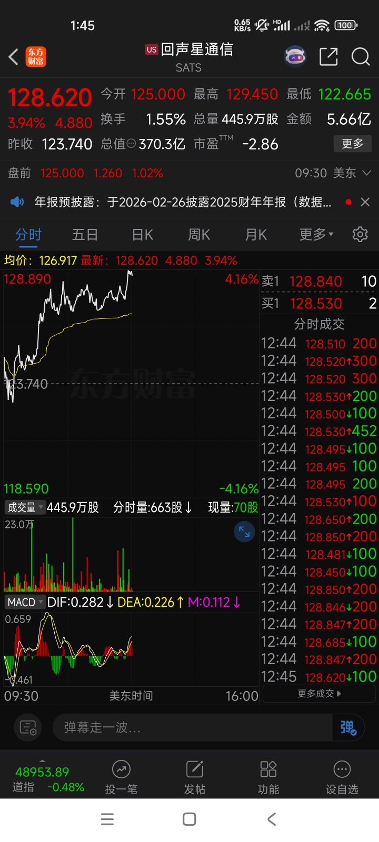Open the MACD indicator dropdown

[x=25, y=602]
